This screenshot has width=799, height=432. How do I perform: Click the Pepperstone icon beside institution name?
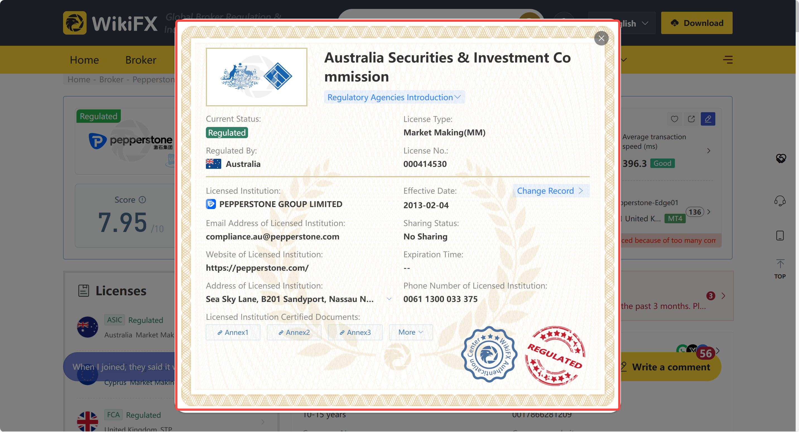click(211, 204)
